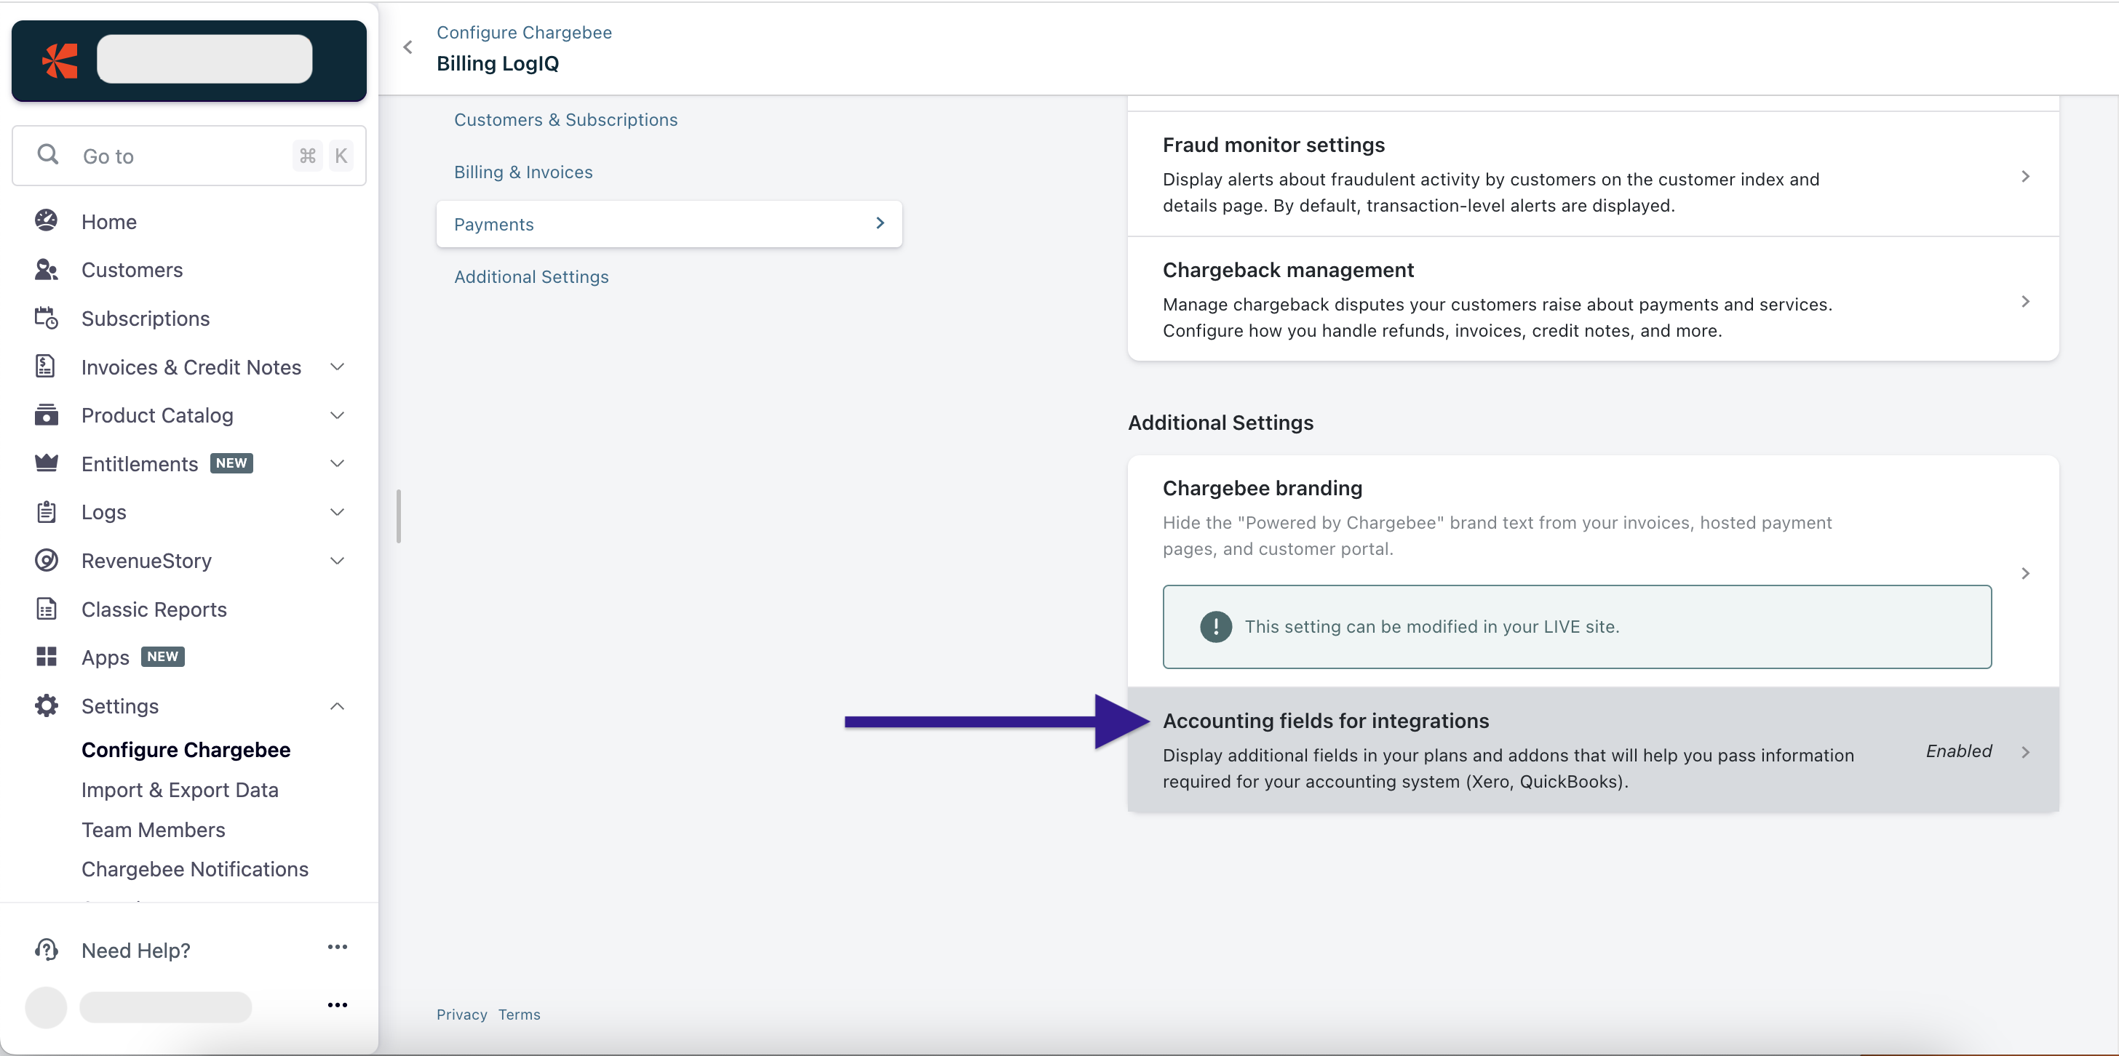Click the Enabled status text
The height and width of the screenshot is (1056, 2119).
tap(1959, 751)
